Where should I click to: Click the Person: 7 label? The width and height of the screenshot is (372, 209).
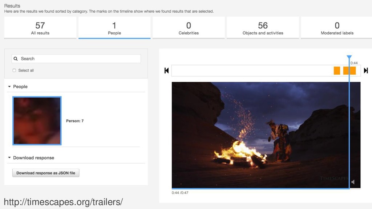(75, 121)
